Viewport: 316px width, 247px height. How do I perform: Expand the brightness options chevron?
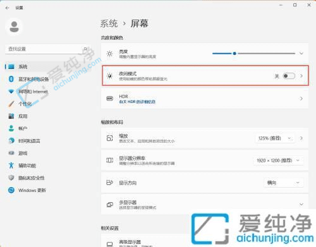[x=301, y=54]
